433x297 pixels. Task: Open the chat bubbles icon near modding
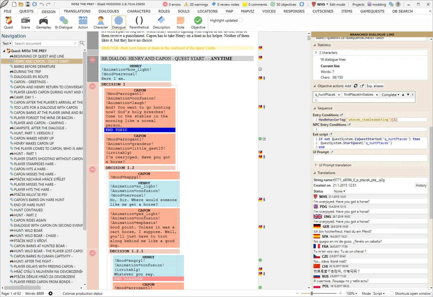(391, 4)
